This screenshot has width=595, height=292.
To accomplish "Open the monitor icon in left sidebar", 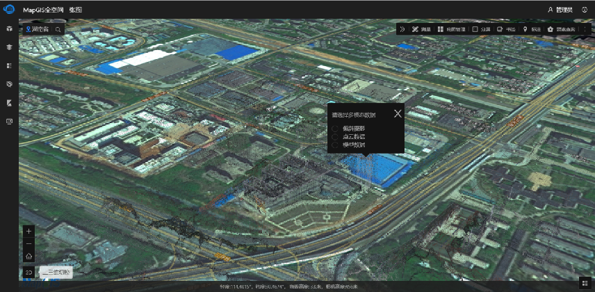I will pos(9,122).
